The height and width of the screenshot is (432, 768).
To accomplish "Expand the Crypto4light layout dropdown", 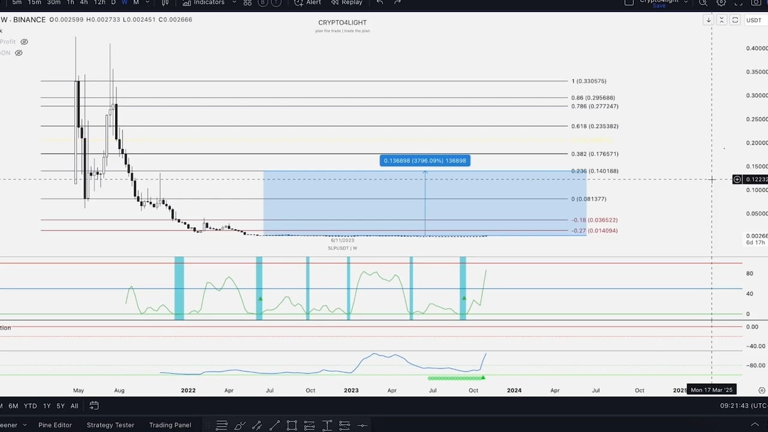I will [x=686, y=2].
